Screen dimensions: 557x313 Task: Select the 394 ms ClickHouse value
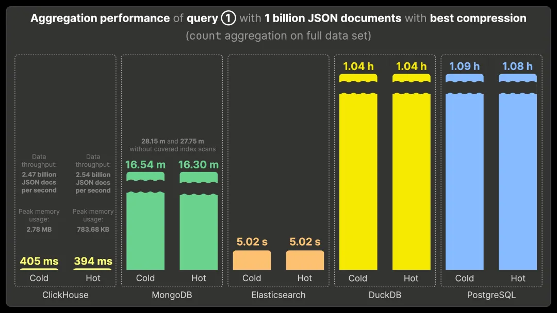point(93,261)
